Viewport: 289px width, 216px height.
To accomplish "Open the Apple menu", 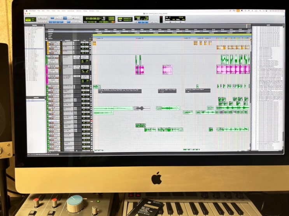I will pyautogui.click(x=26, y=11).
